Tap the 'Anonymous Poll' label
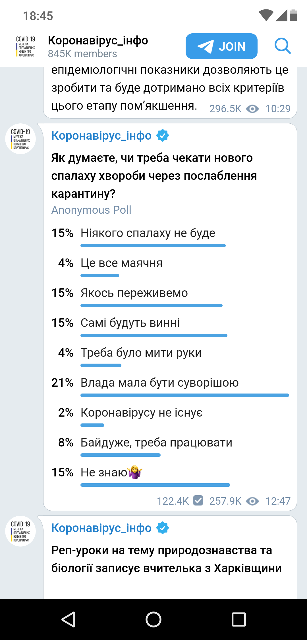The height and width of the screenshot is (640, 307). pos(91,210)
